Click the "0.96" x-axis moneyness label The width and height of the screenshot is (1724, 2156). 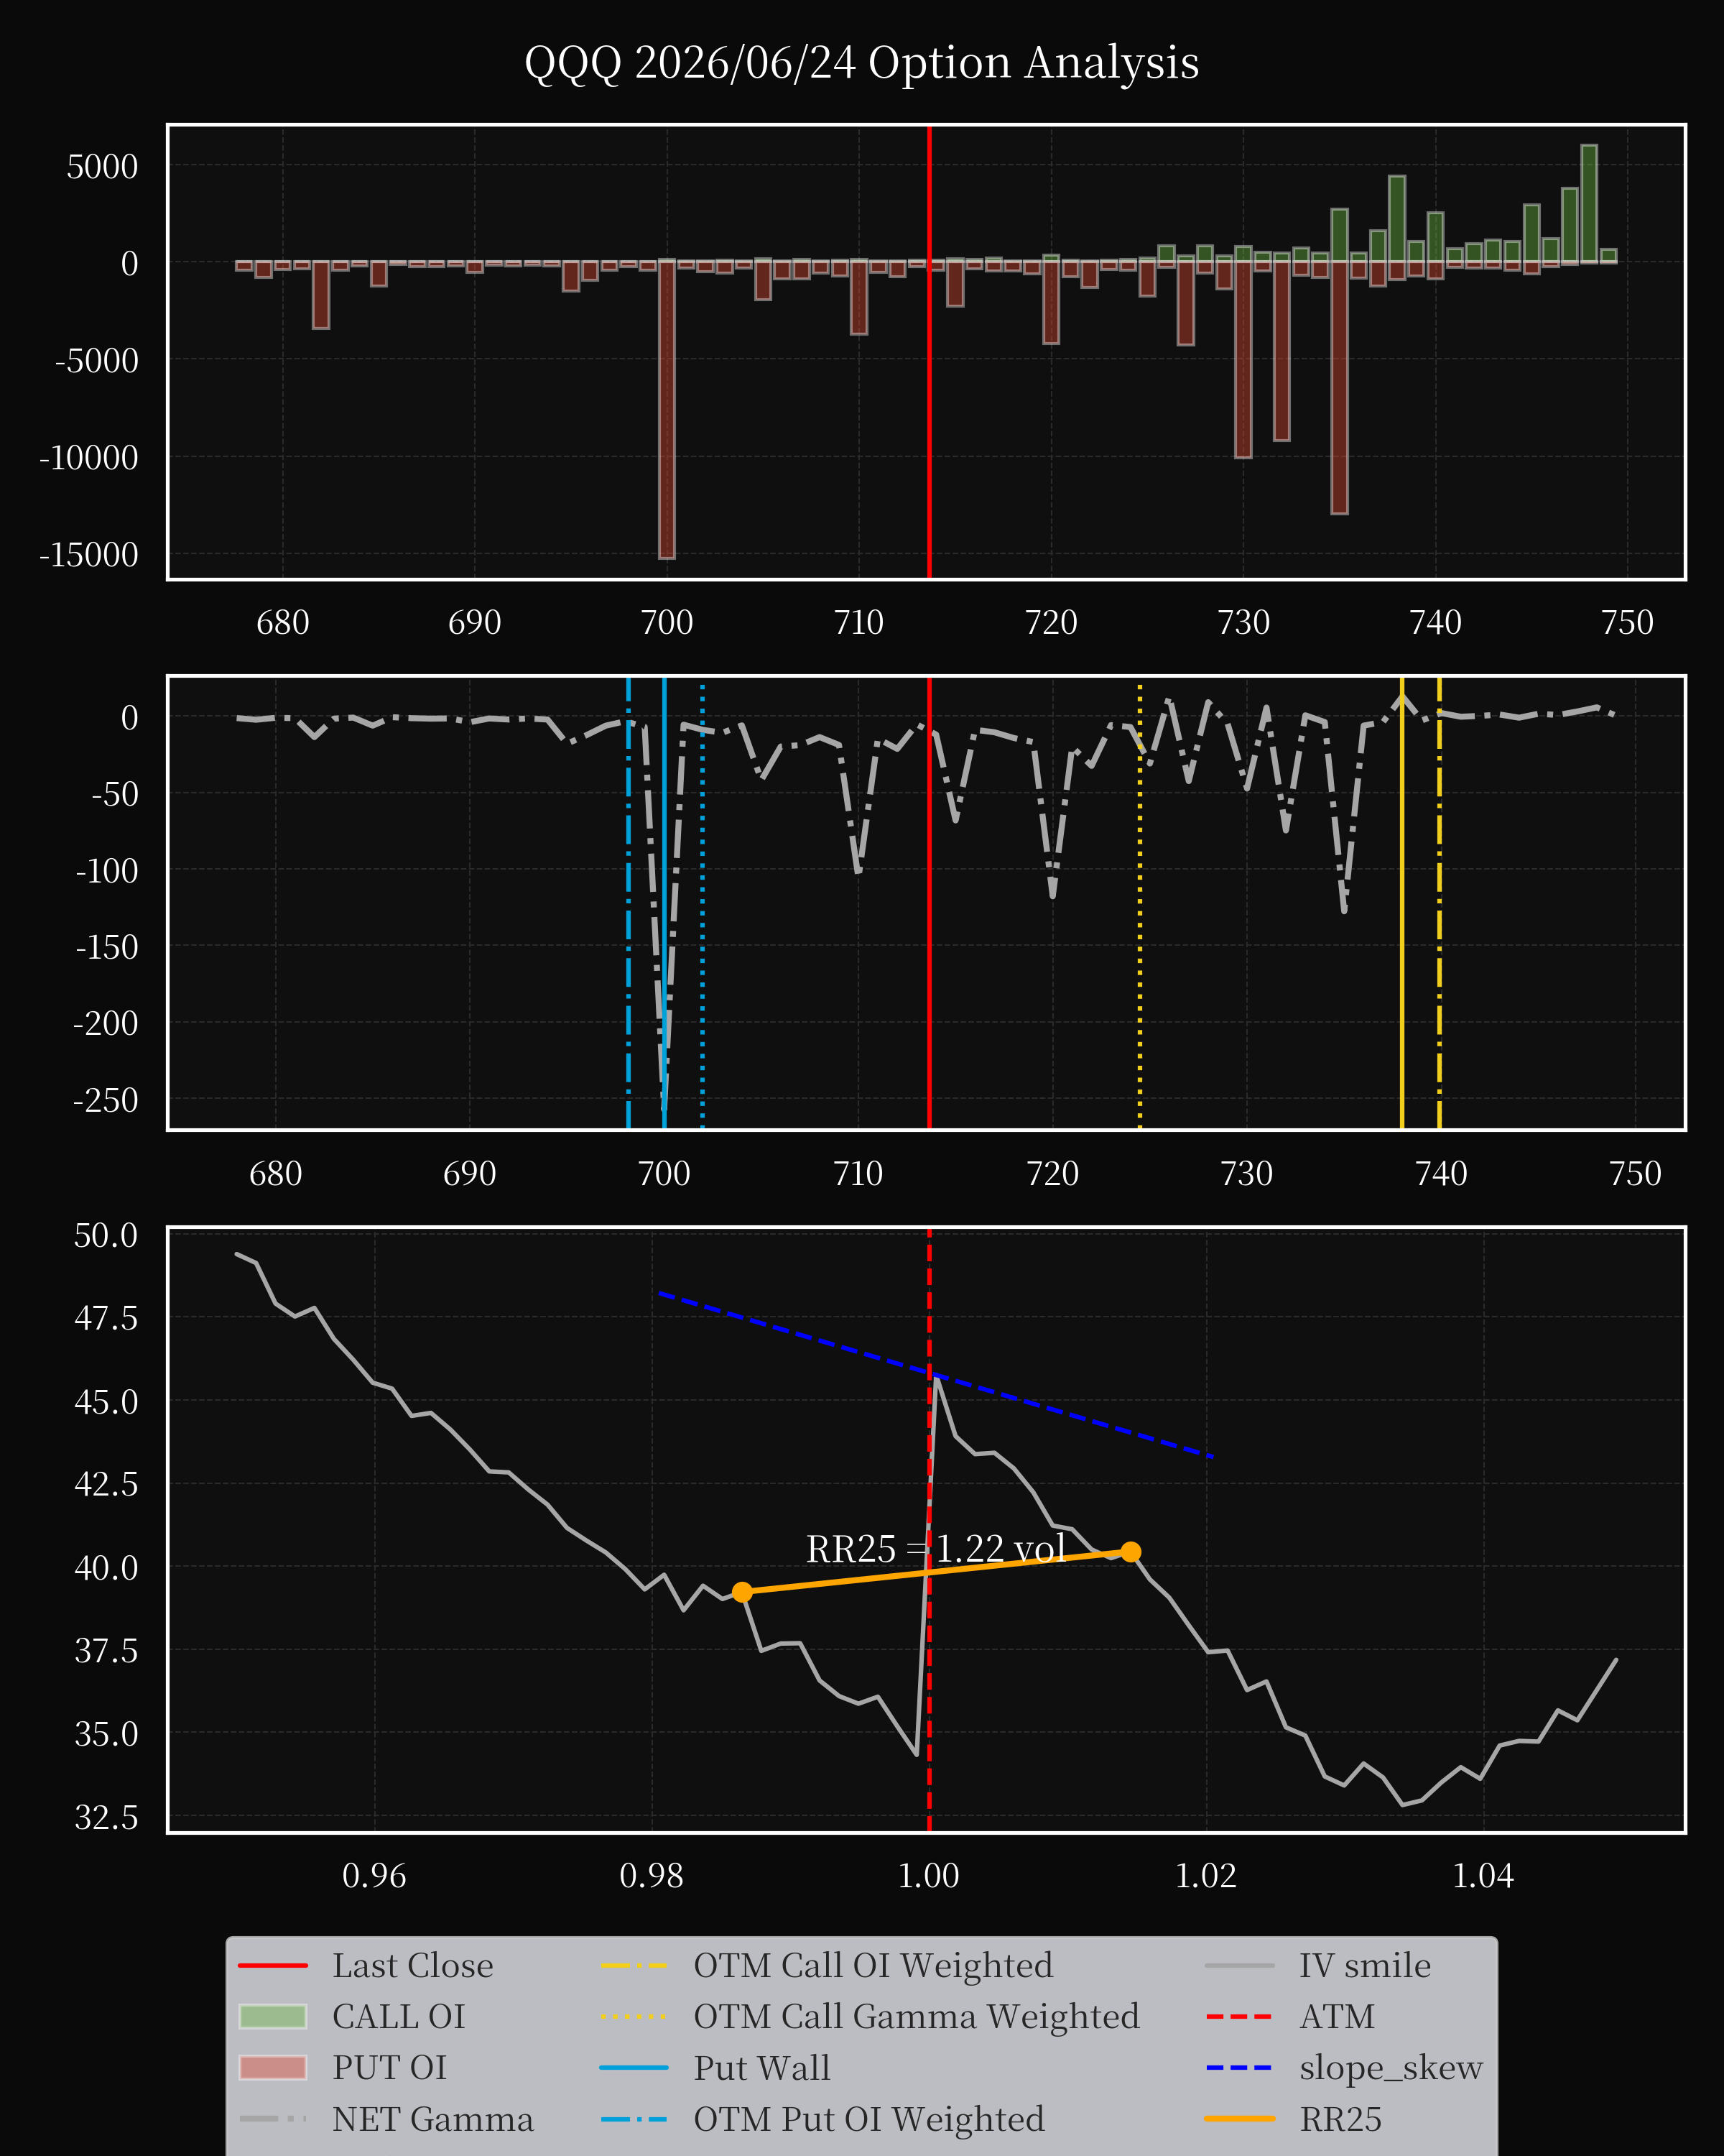(x=374, y=1875)
